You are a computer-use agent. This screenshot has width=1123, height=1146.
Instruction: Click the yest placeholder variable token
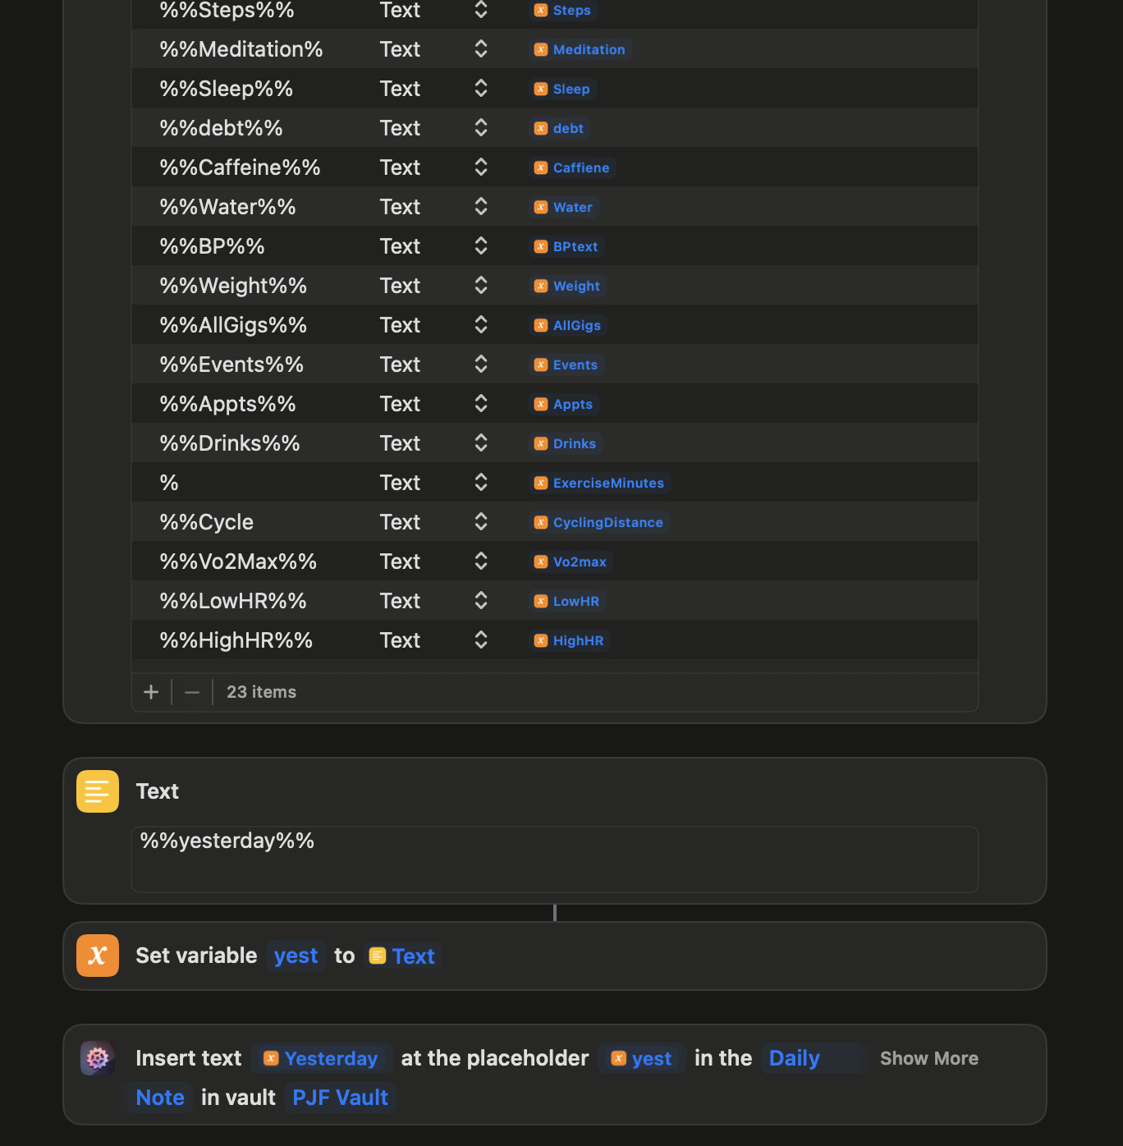tap(642, 1058)
